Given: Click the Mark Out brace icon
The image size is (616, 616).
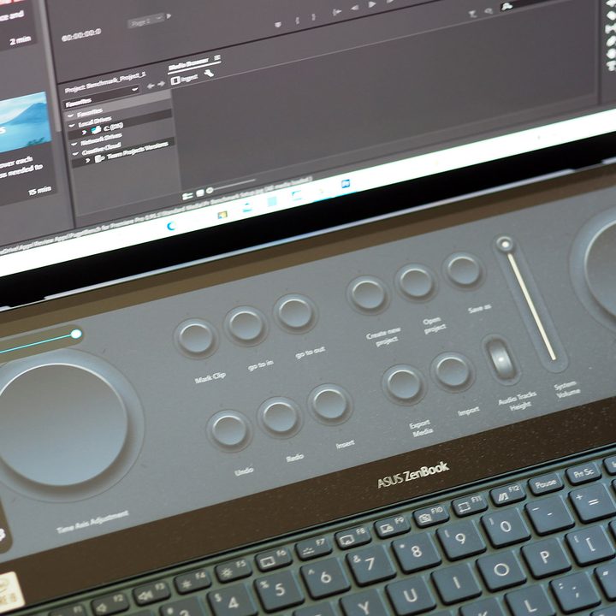Looking at the screenshot, I should coord(313,17).
